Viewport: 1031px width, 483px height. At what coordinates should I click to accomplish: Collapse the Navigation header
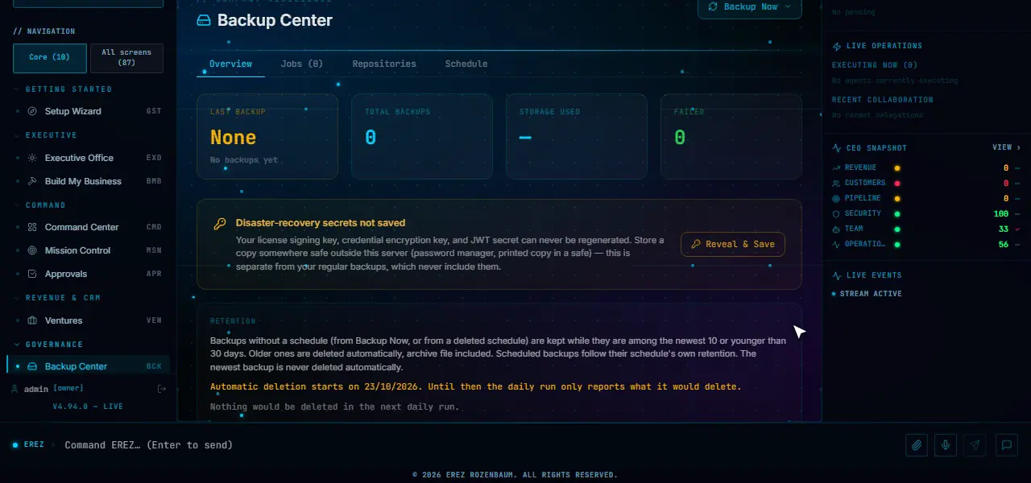coord(44,31)
